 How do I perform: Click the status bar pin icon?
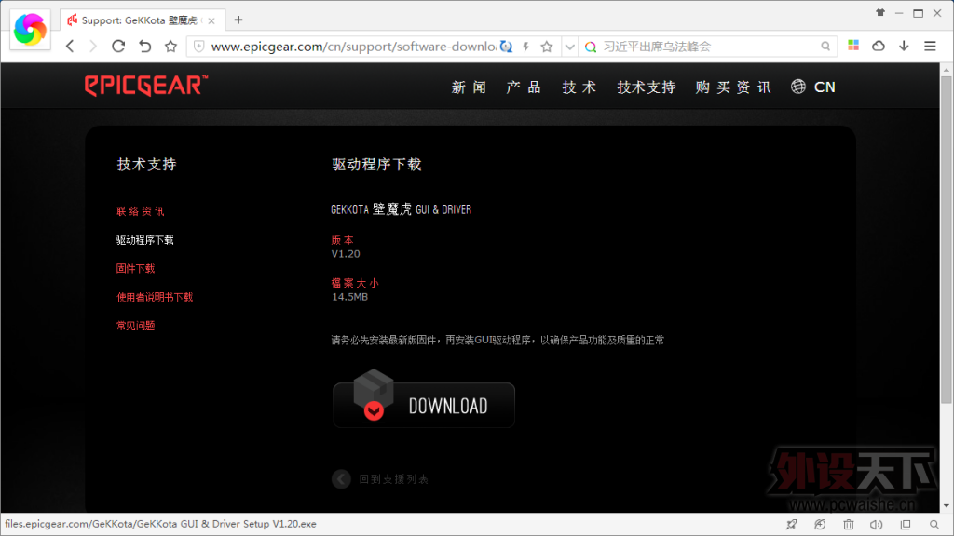pyautogui.click(x=792, y=524)
